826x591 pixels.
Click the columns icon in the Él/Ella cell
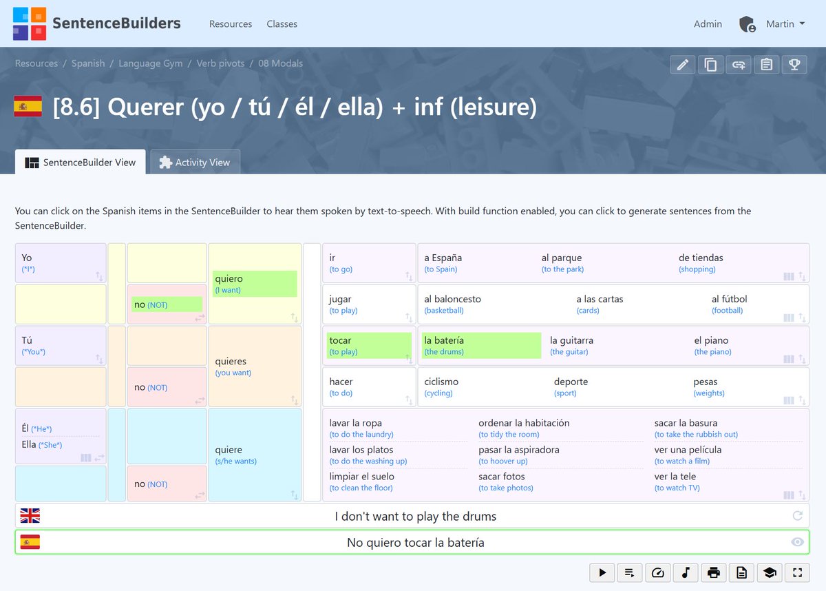pyautogui.click(x=86, y=457)
